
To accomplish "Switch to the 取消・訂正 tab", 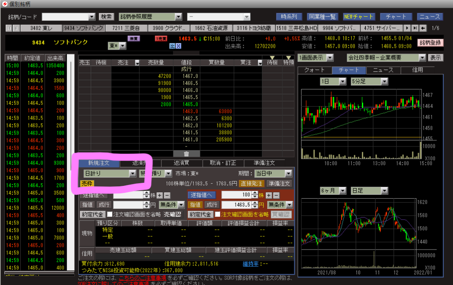I will pyautogui.click(x=223, y=163).
